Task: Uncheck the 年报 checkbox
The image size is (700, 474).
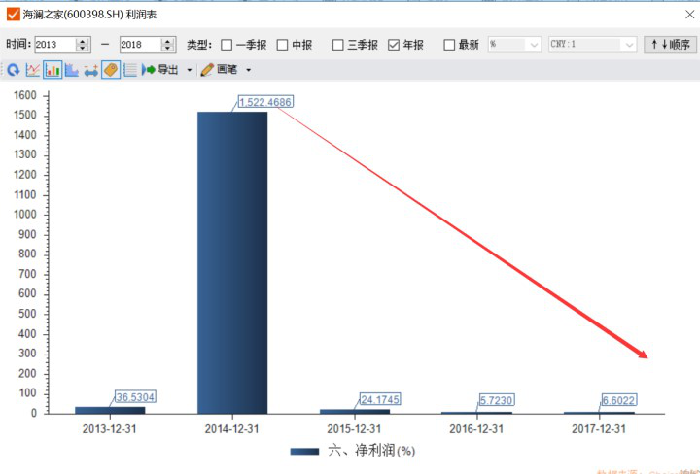Action: [x=394, y=45]
